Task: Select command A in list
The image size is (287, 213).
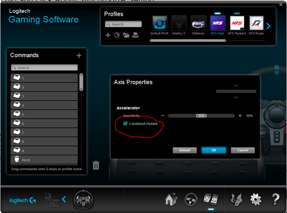Action: tap(44, 150)
